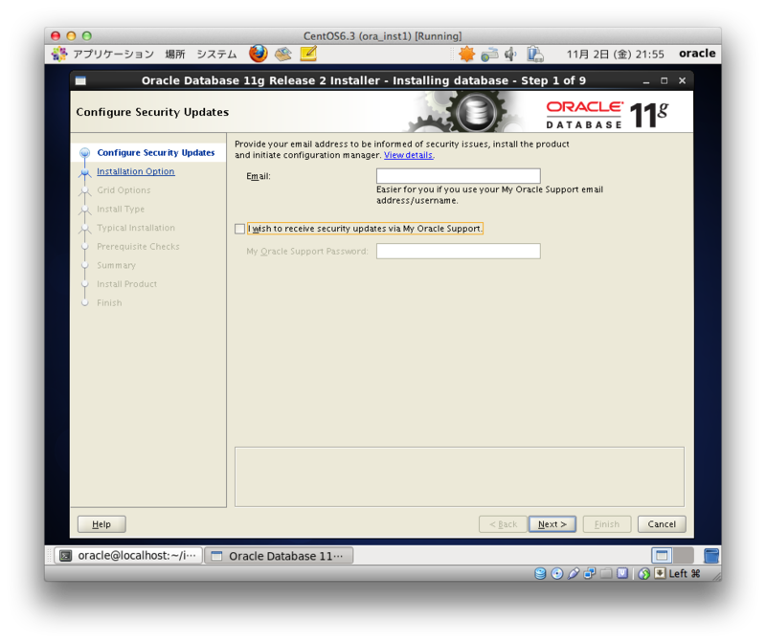Click the oracle user menu in panel
This screenshot has width=766, height=643.
point(697,54)
